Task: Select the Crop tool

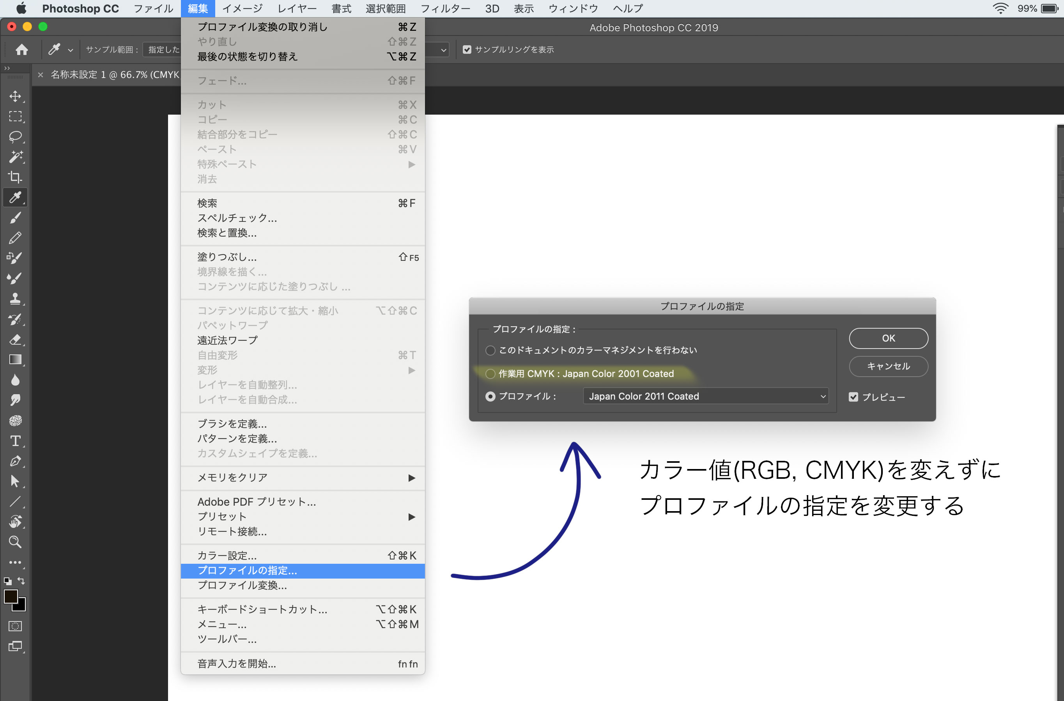Action: click(x=15, y=177)
